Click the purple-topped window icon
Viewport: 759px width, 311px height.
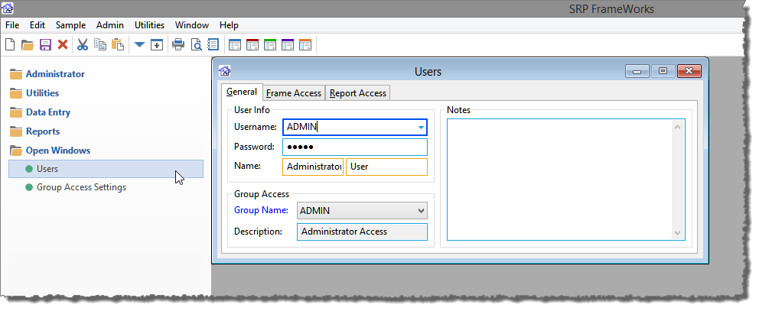[x=288, y=45]
